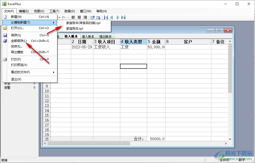Click the vertical scrollbar down arrow

click(230, 139)
